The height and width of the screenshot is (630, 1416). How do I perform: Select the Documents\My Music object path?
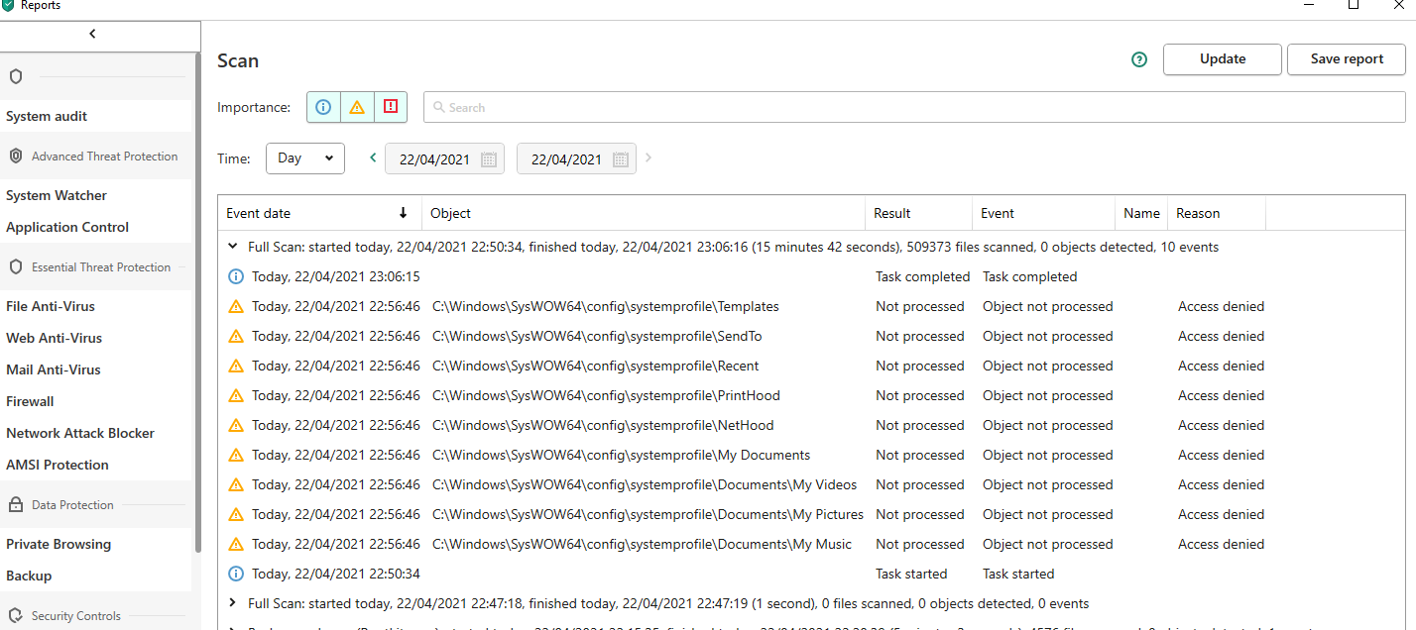click(x=642, y=544)
